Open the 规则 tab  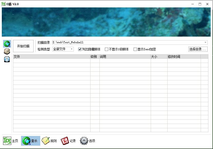[49, 141]
